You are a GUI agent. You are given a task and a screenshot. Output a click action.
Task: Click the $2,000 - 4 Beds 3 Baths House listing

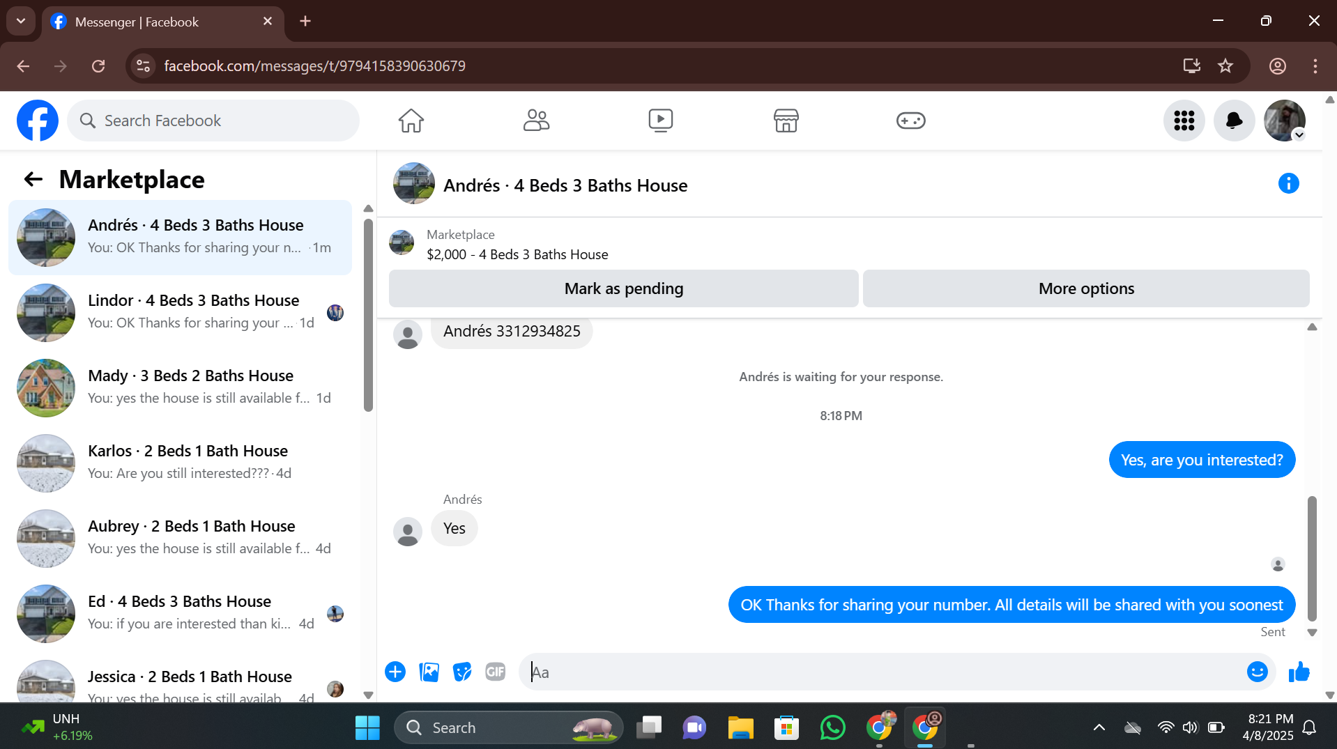tap(517, 254)
